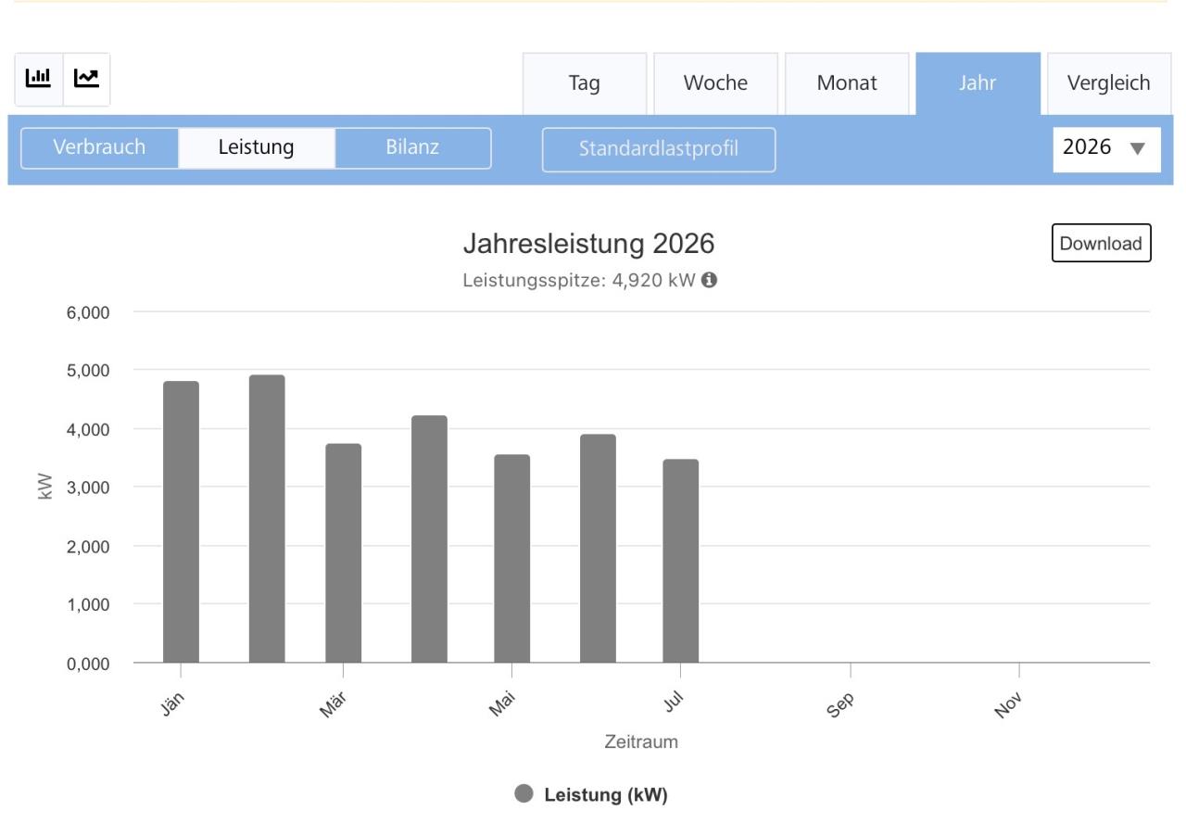Click the February bar, the tallest one

(x=267, y=519)
